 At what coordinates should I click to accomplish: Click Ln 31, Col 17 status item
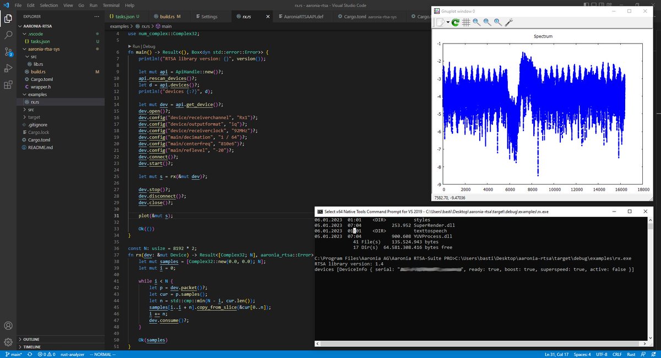point(557,354)
